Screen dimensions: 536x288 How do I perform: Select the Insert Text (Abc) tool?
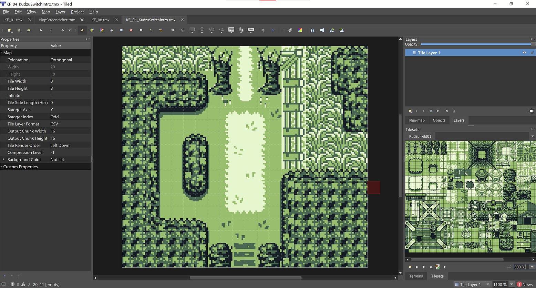pos(251,30)
